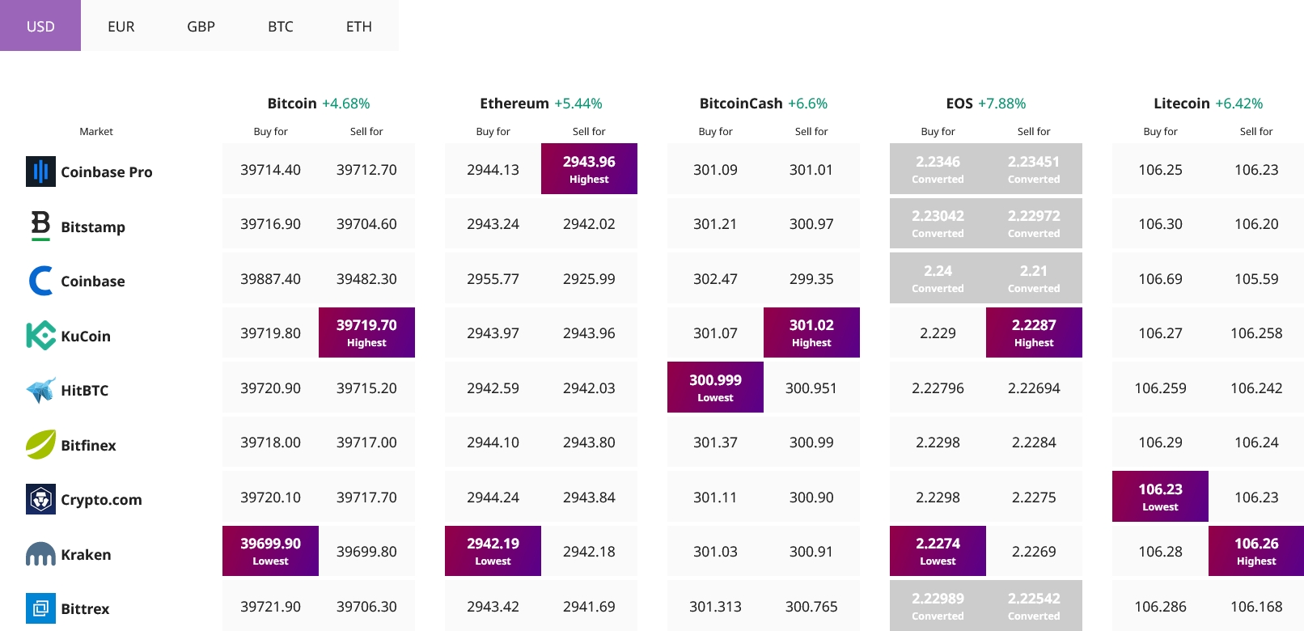Click Crypto.com Litecoin lowest buy 106.23

(1160, 497)
